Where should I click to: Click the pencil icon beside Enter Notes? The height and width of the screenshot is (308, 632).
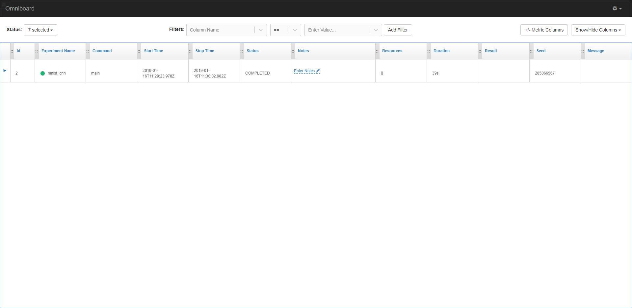(318, 71)
